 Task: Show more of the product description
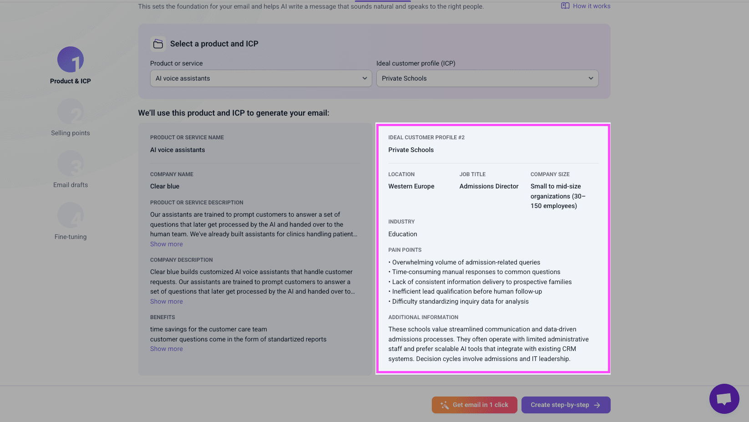[167, 244]
